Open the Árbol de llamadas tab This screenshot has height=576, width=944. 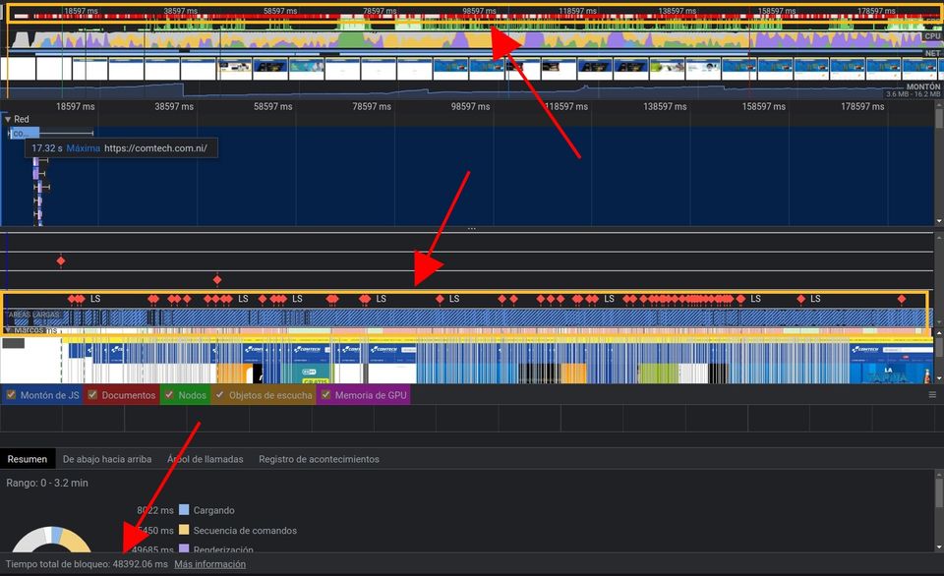click(206, 459)
